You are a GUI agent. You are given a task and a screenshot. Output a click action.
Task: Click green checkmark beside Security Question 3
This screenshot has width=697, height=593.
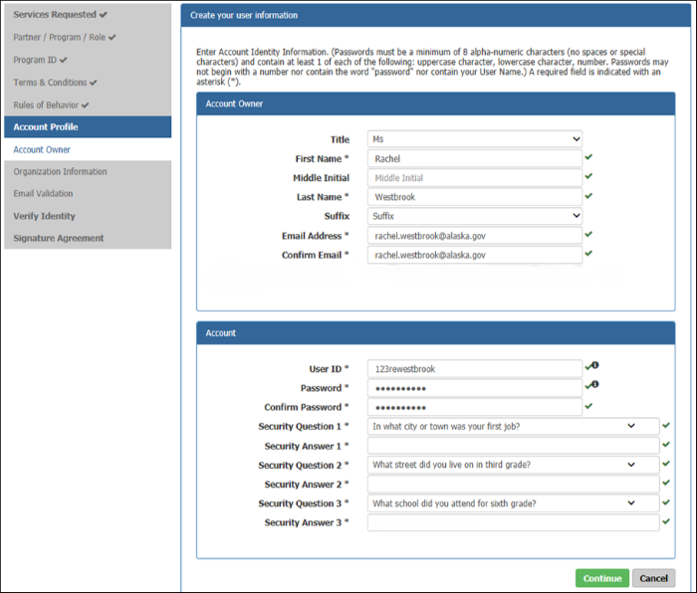point(666,502)
